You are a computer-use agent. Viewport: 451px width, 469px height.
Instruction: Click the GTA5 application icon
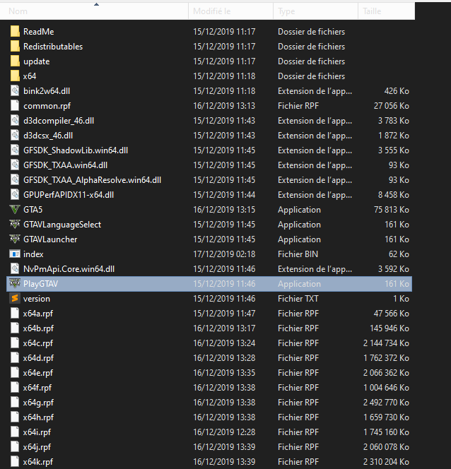click(16, 210)
